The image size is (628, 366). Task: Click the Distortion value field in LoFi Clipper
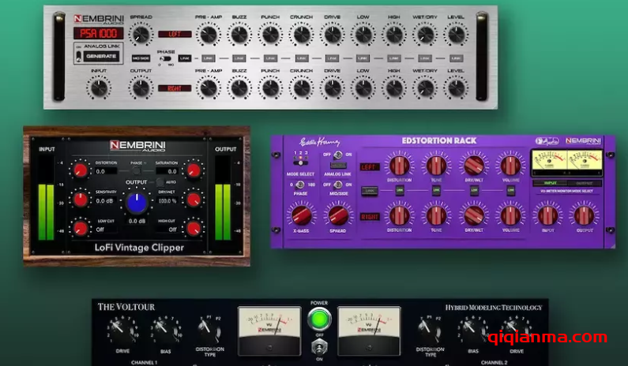pos(106,171)
